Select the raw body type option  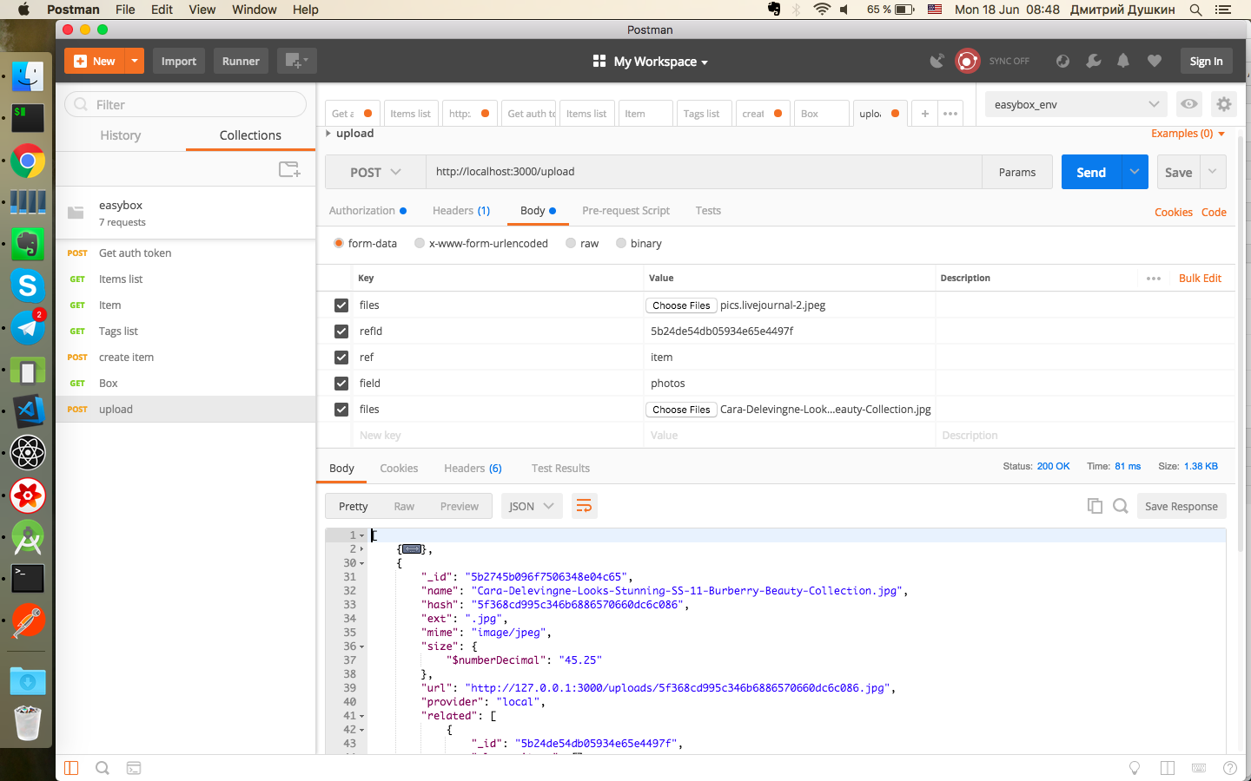pyautogui.click(x=571, y=243)
